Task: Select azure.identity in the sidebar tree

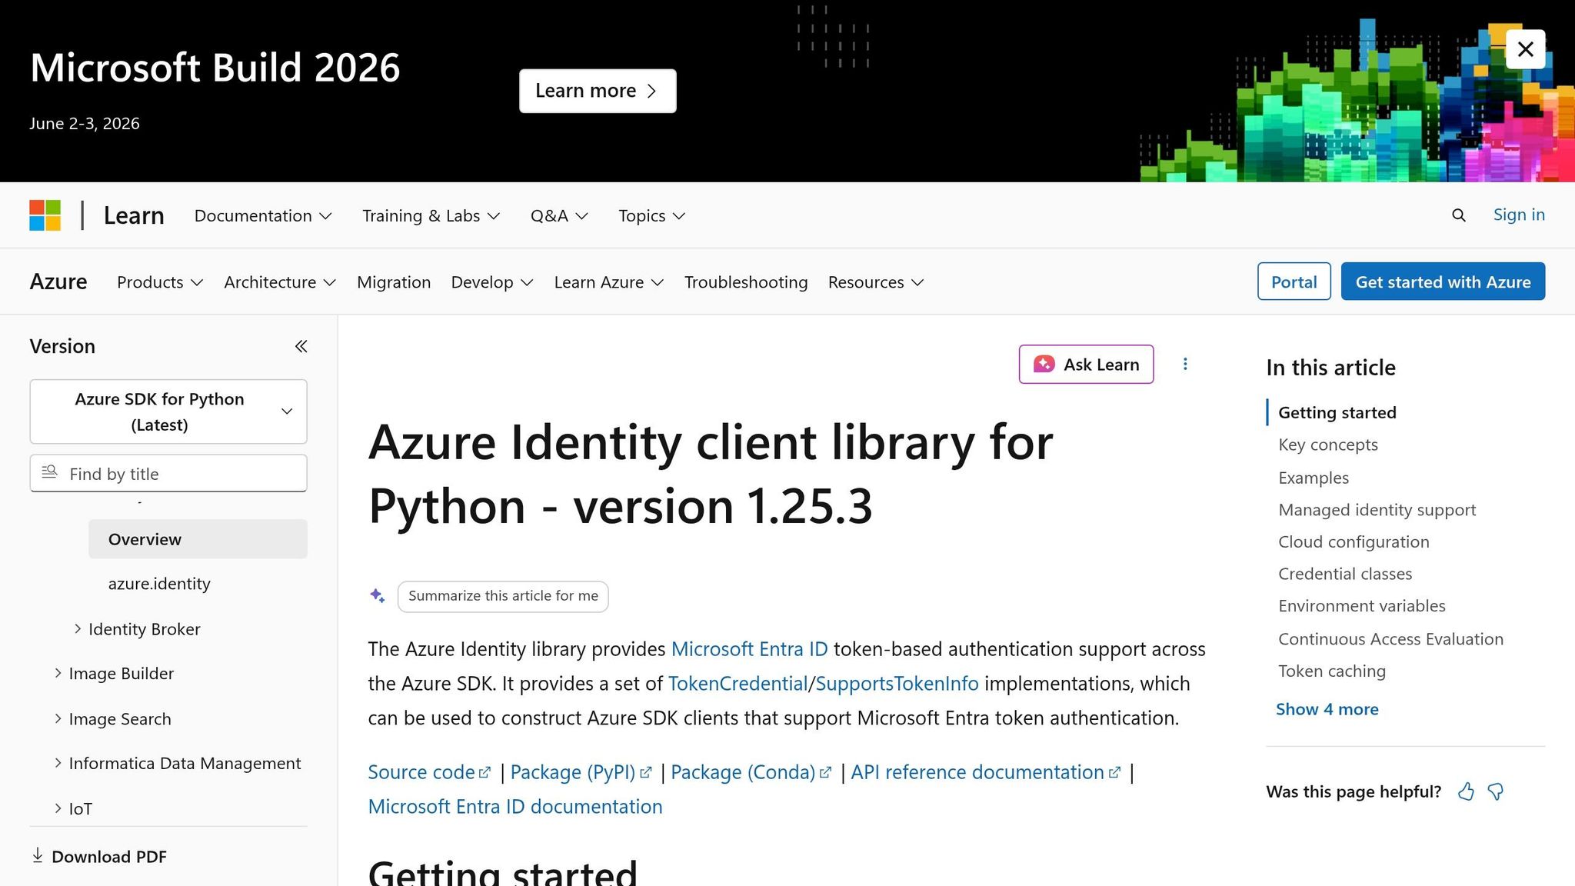Action: point(159,584)
